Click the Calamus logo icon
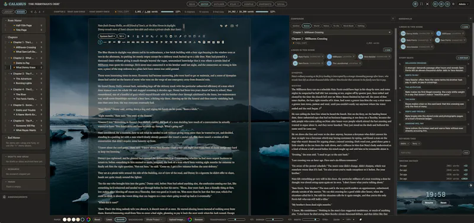The image size is (474, 223). click(5, 4)
